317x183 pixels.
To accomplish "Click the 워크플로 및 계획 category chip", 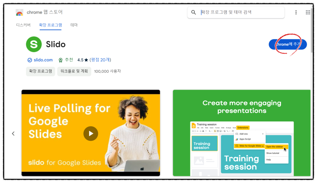I will click(x=74, y=71).
